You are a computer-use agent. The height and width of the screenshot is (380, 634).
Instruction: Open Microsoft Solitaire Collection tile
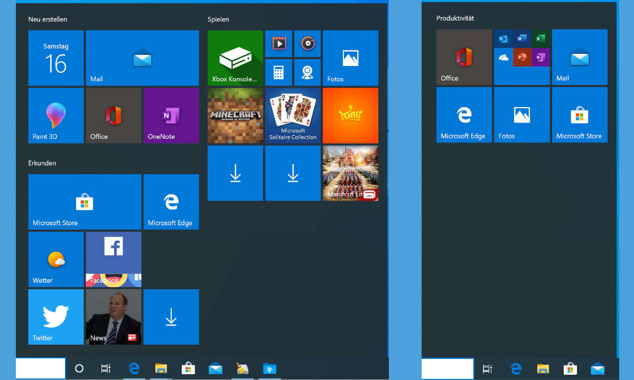(293, 116)
